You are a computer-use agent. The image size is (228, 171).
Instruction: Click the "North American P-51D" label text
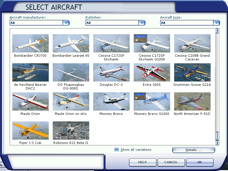[x=192, y=114]
